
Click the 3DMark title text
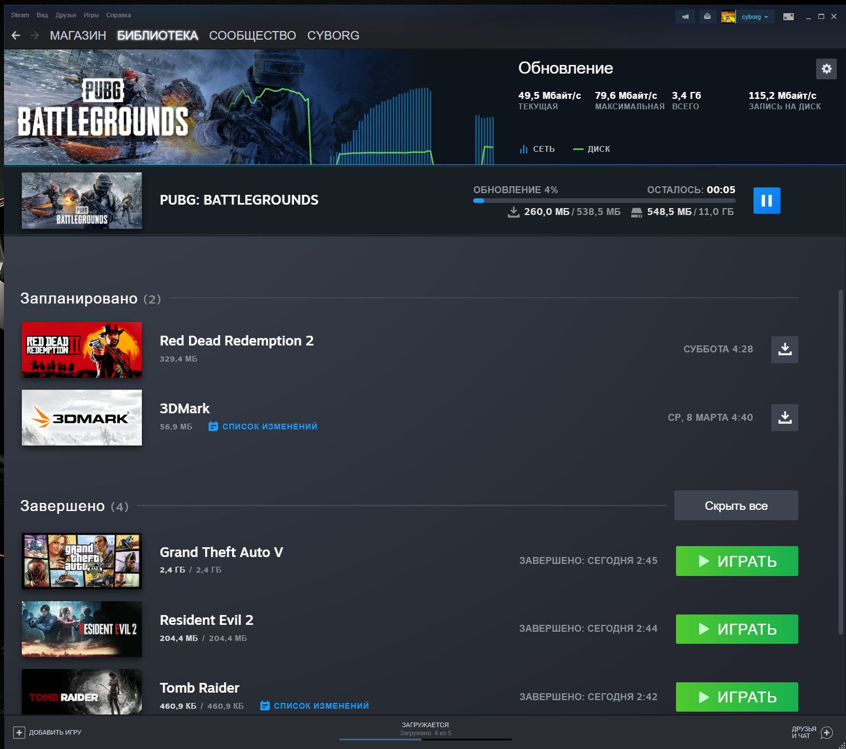[x=184, y=409]
